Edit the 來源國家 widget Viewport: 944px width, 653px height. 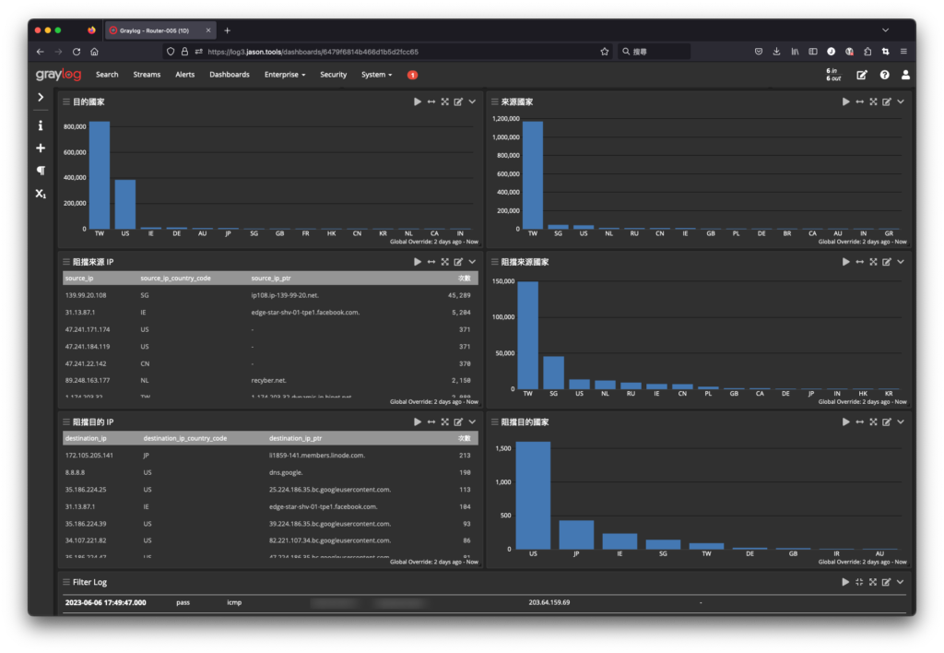pyautogui.click(x=887, y=101)
